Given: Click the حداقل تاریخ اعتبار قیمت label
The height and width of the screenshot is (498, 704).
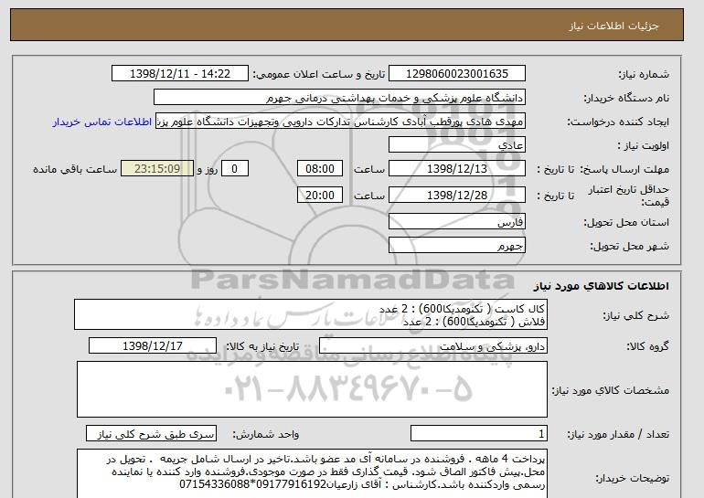Looking at the screenshot, I should [629, 196].
